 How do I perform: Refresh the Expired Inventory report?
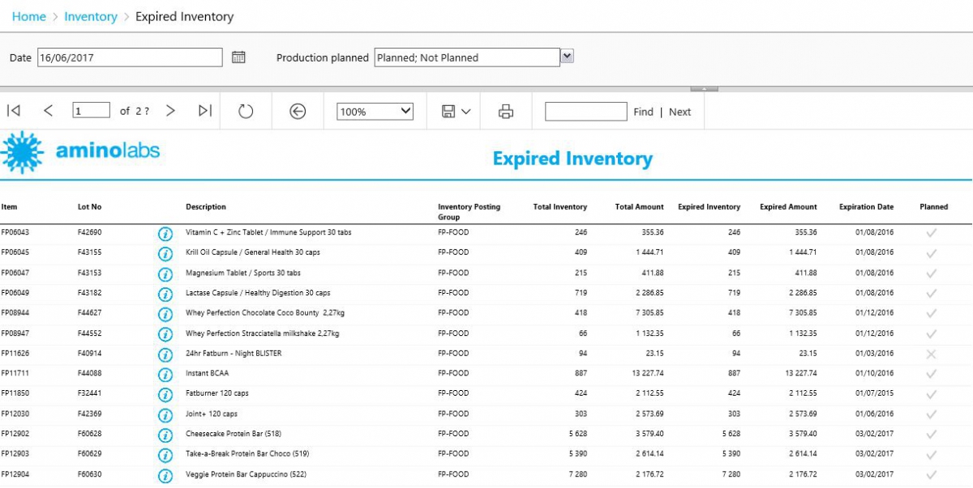tap(246, 111)
